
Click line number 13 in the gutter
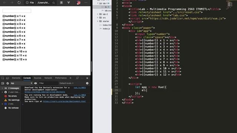(116, 40)
